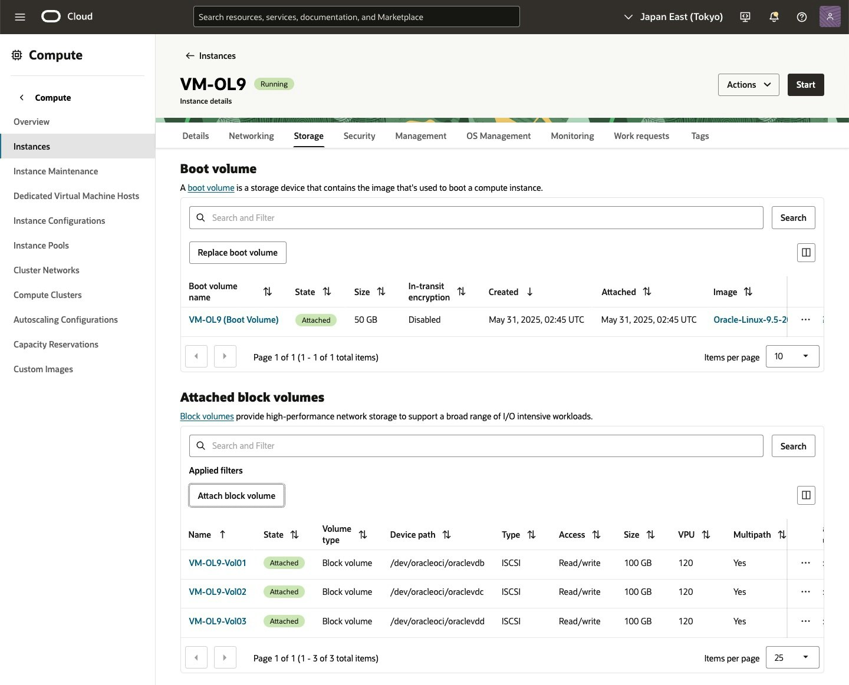Sort boot volume table by Attached
Viewport: 849px width, 685px height.
click(x=647, y=292)
